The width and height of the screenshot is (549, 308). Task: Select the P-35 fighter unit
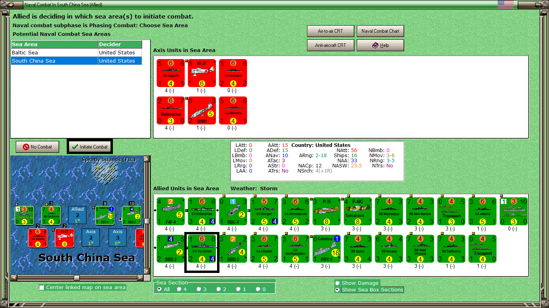[326, 212]
